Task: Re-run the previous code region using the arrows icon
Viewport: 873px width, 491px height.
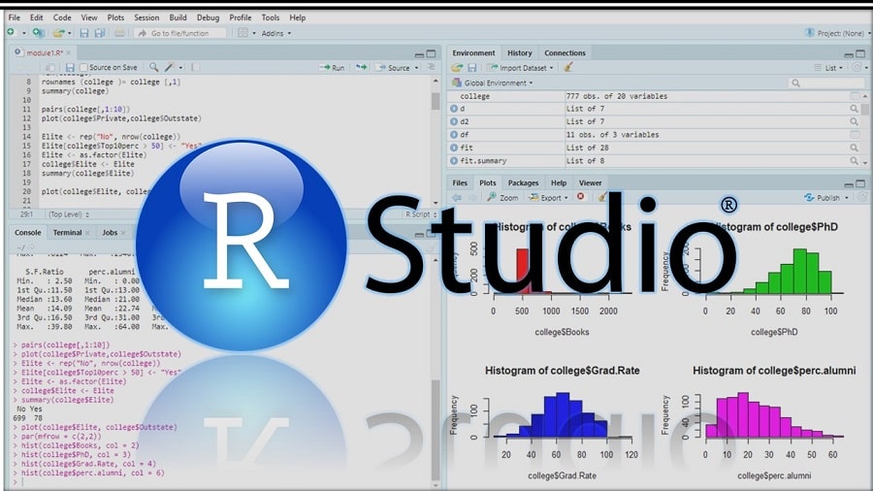Action: click(362, 67)
